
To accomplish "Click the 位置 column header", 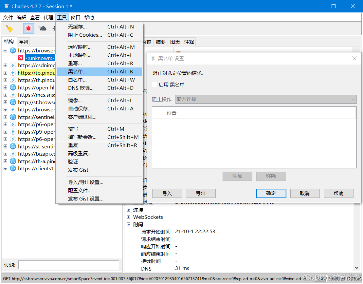I will pyautogui.click(x=260, y=113).
